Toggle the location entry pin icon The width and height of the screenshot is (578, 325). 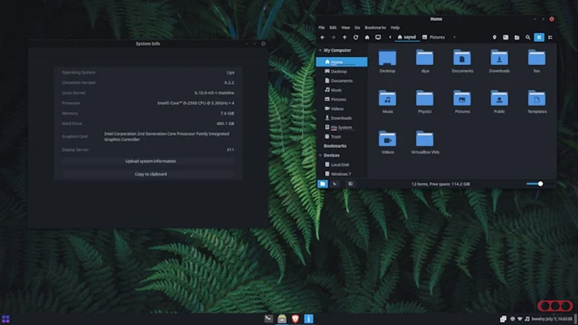point(494,37)
